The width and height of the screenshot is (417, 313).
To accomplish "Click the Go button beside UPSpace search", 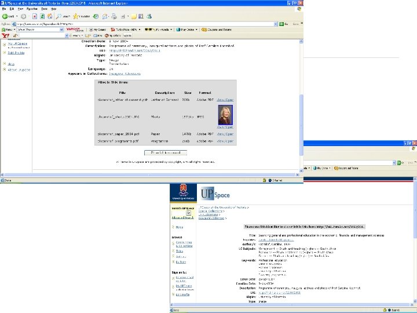I will pos(189,213).
